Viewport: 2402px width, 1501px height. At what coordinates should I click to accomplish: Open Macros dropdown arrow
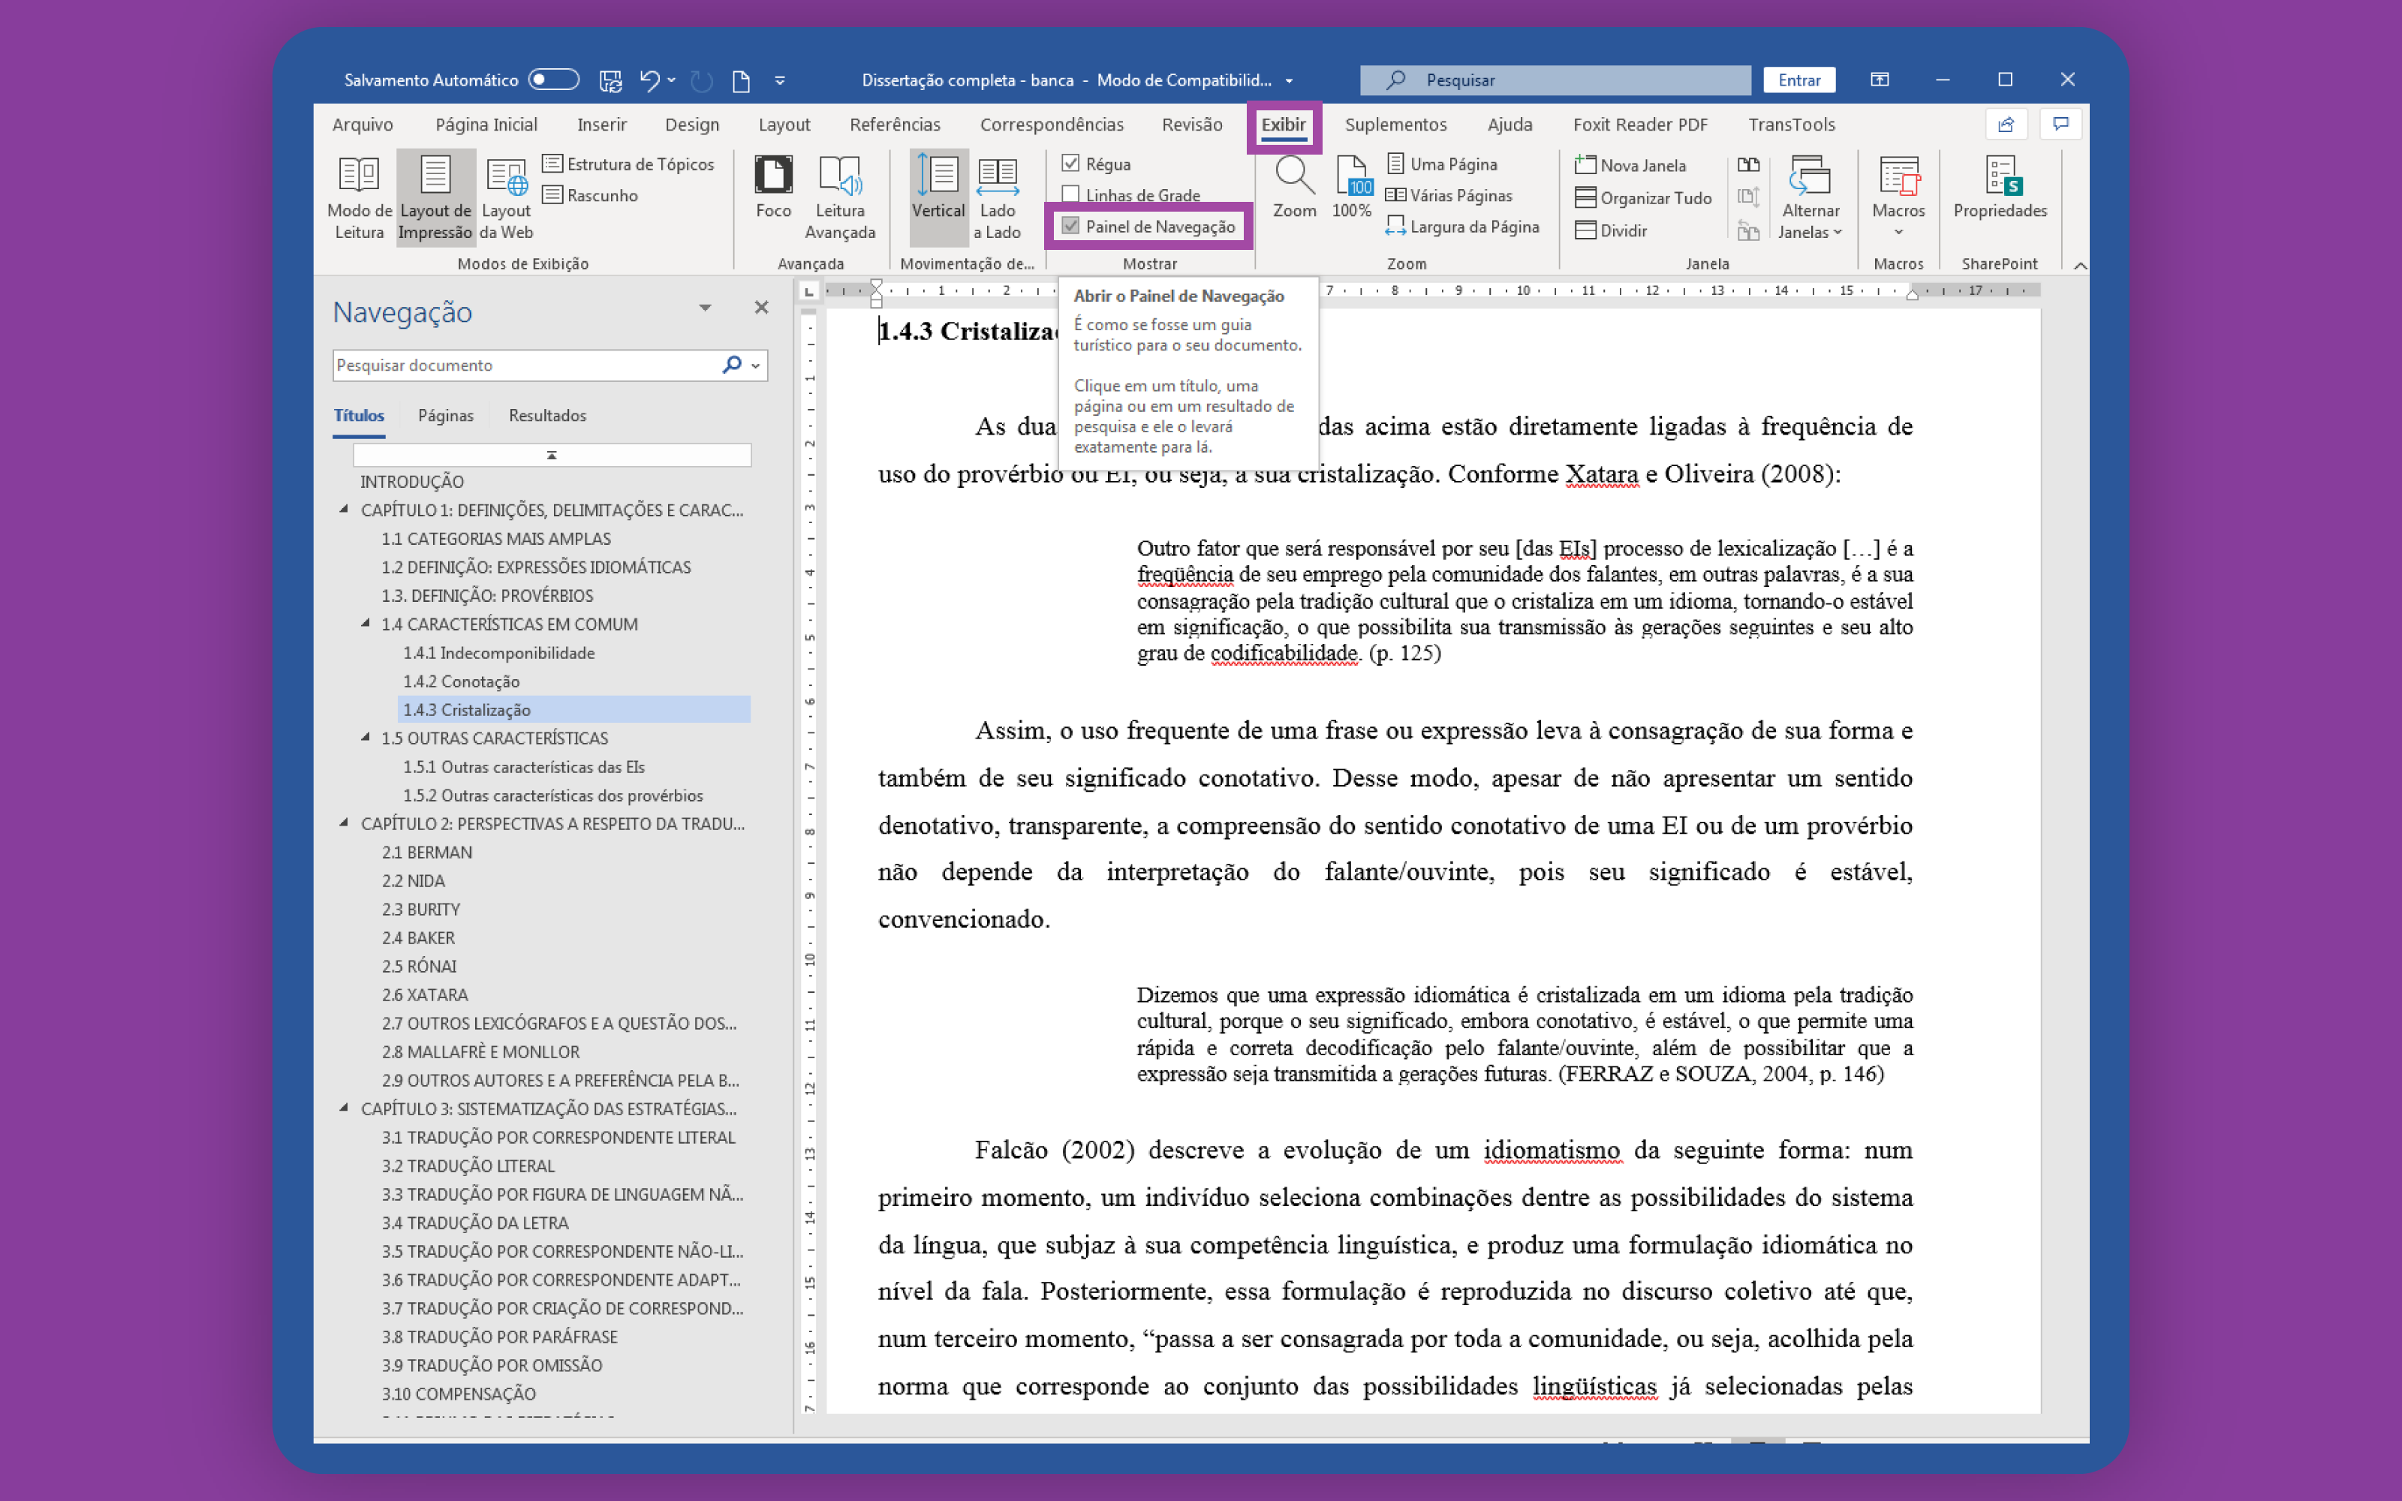(x=1898, y=233)
